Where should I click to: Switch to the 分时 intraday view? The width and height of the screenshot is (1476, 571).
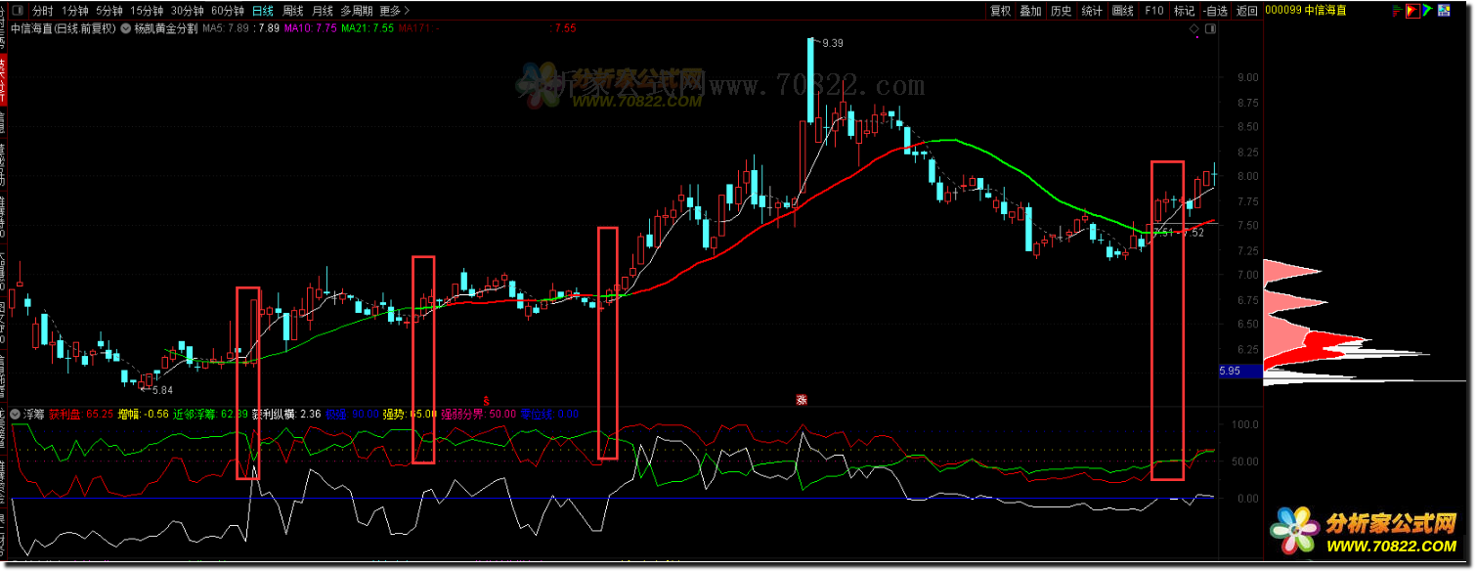[43, 11]
